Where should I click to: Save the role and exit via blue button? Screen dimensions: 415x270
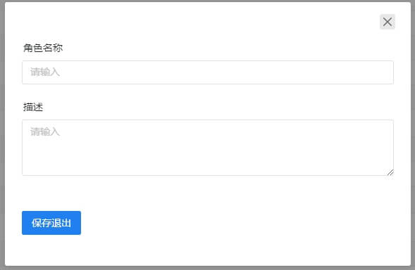tap(51, 223)
